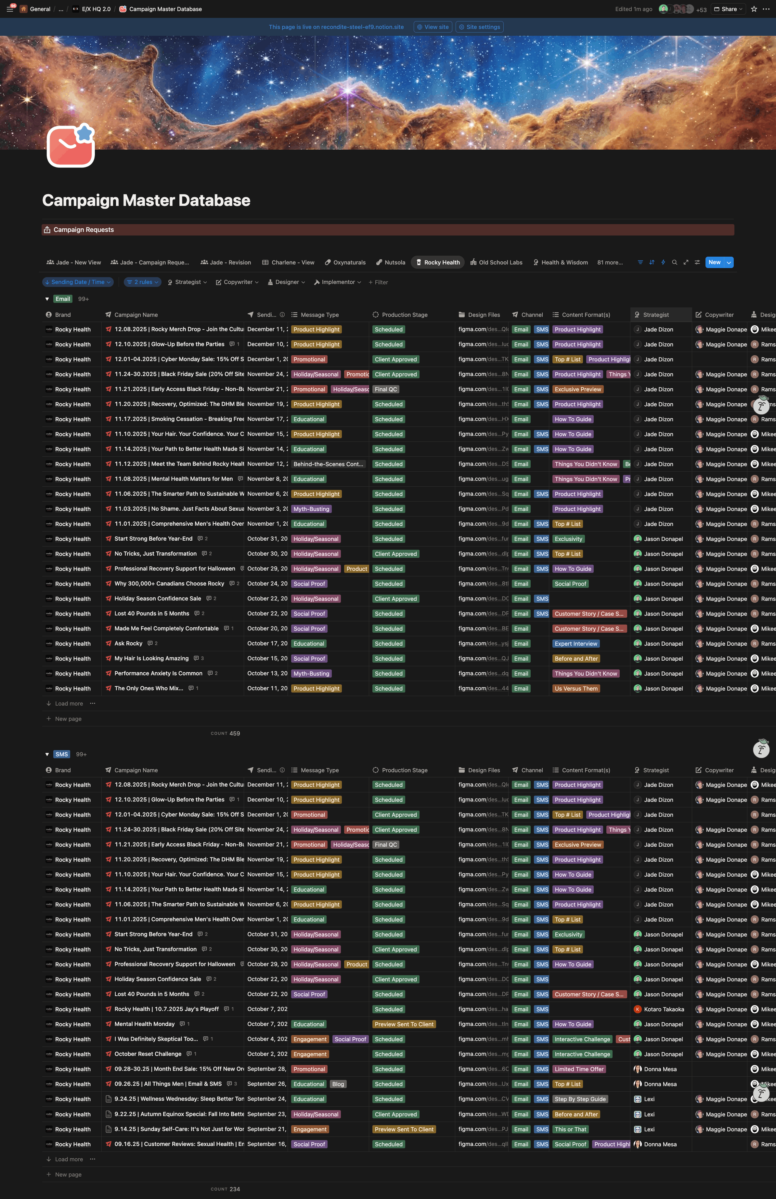Open Site settings
The image size is (776, 1199).
[480, 27]
